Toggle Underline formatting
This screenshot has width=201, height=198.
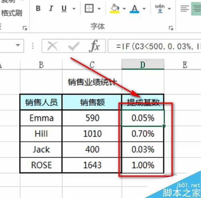click(x=64, y=9)
